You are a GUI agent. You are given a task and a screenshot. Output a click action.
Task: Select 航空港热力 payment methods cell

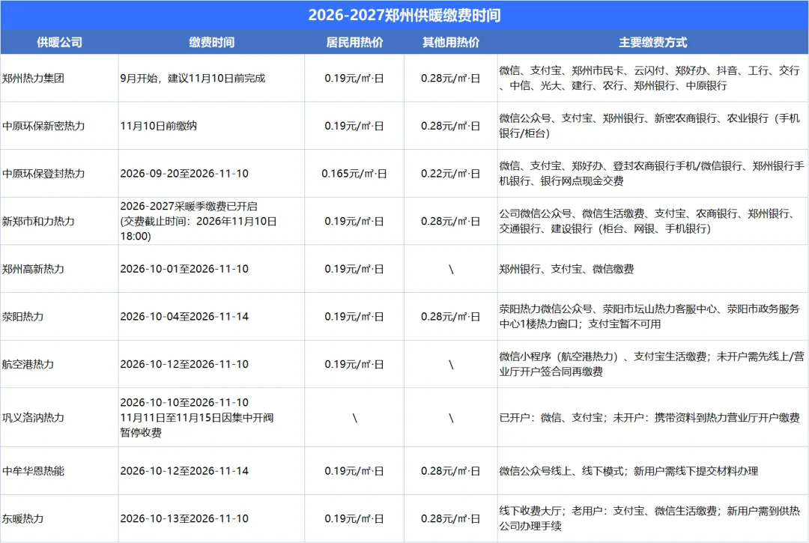tap(652, 364)
